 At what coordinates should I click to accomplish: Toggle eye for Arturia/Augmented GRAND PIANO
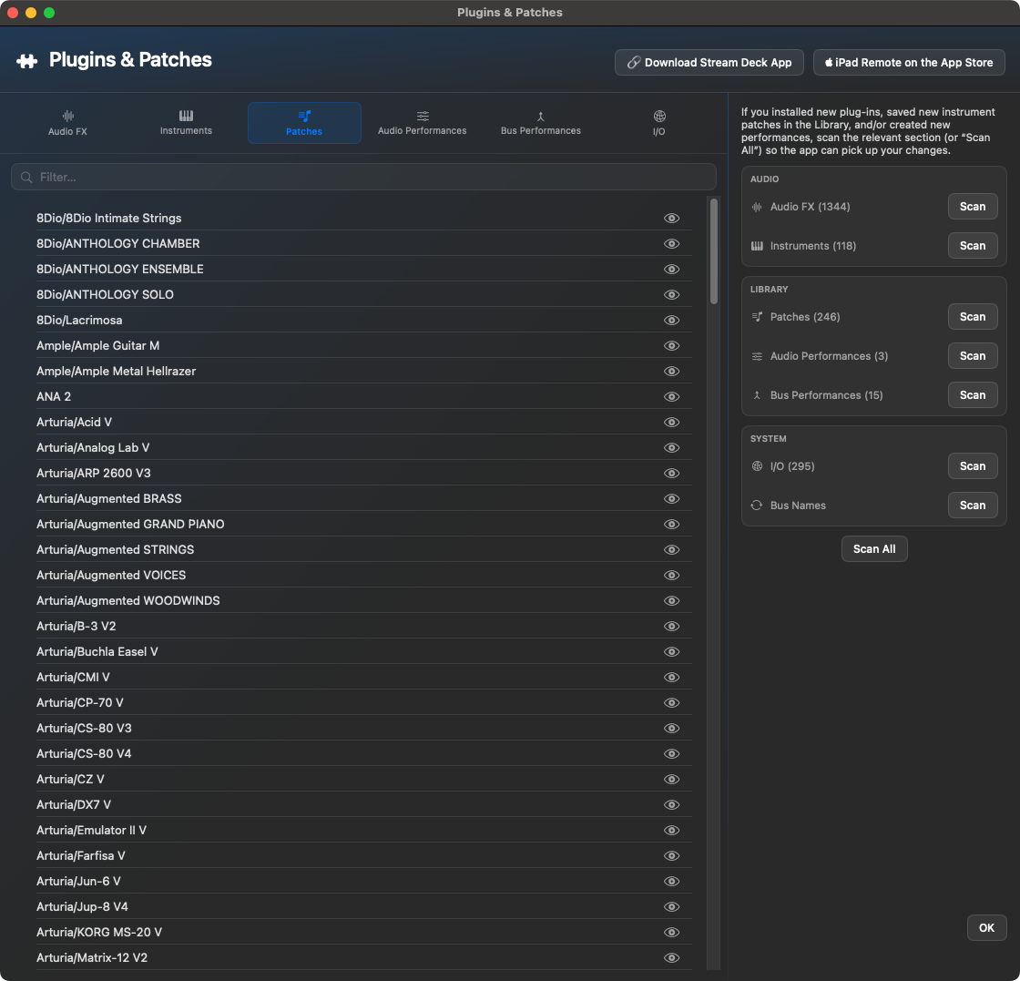click(x=671, y=525)
